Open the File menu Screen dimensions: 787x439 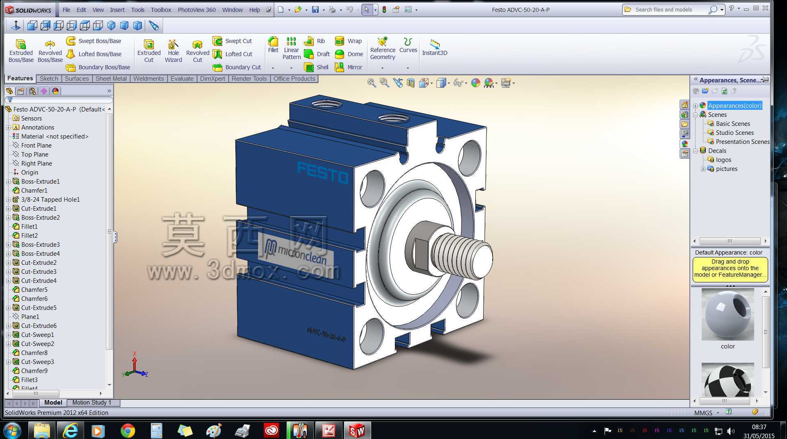coord(66,10)
